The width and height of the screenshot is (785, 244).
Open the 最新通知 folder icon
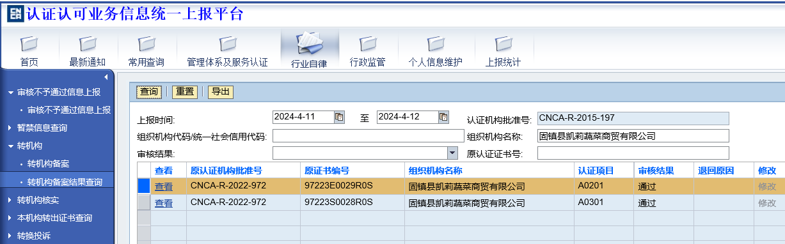(88, 44)
